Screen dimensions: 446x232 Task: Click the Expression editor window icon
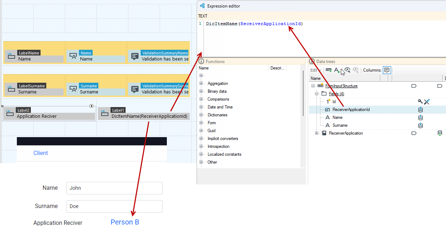(x=202, y=6)
